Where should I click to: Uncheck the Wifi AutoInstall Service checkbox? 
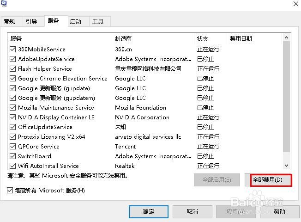[x=12, y=166]
